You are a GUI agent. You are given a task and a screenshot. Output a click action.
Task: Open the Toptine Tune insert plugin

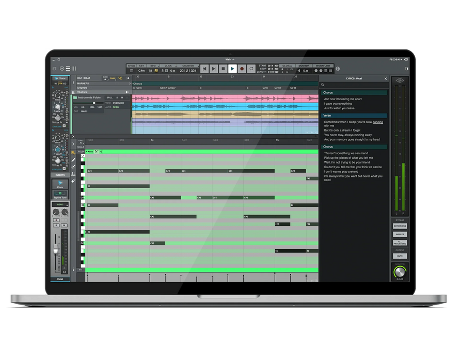60,194
